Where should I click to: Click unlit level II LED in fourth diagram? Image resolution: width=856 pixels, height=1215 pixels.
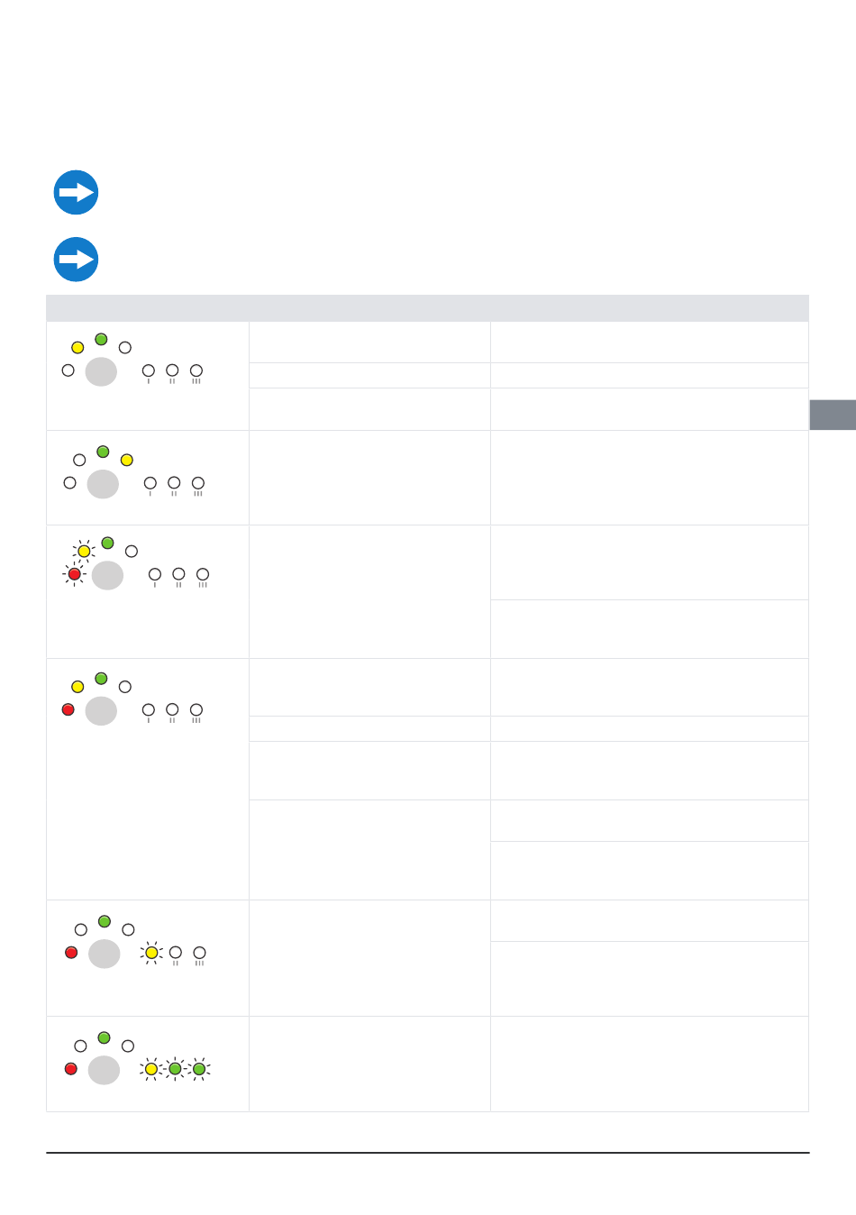click(x=172, y=709)
